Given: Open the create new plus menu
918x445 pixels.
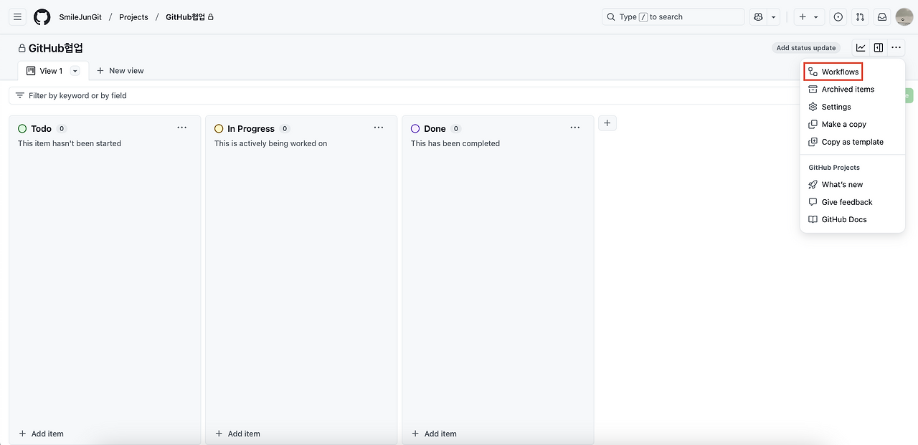Looking at the screenshot, I should pyautogui.click(x=809, y=16).
